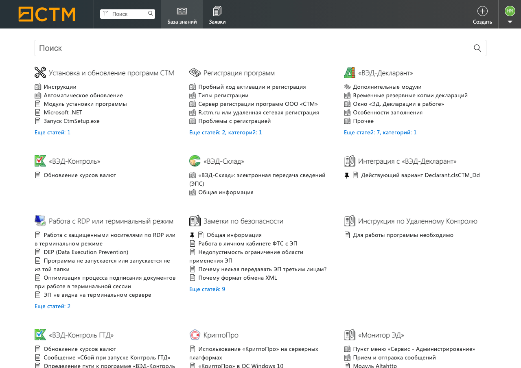Image resolution: width=521 pixels, height=368 pixels.
Task: Open the «ВЭД-Декларант» category heading
Action: pyautogui.click(x=385, y=73)
